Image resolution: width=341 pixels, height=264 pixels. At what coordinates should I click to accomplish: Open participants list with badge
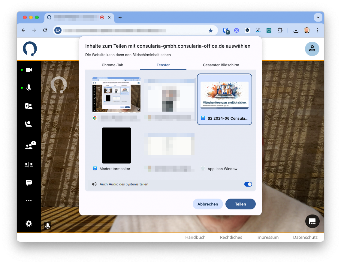click(x=29, y=146)
